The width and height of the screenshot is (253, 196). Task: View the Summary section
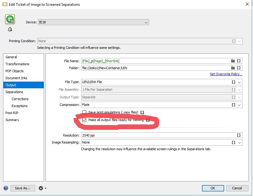click(x=24, y=120)
